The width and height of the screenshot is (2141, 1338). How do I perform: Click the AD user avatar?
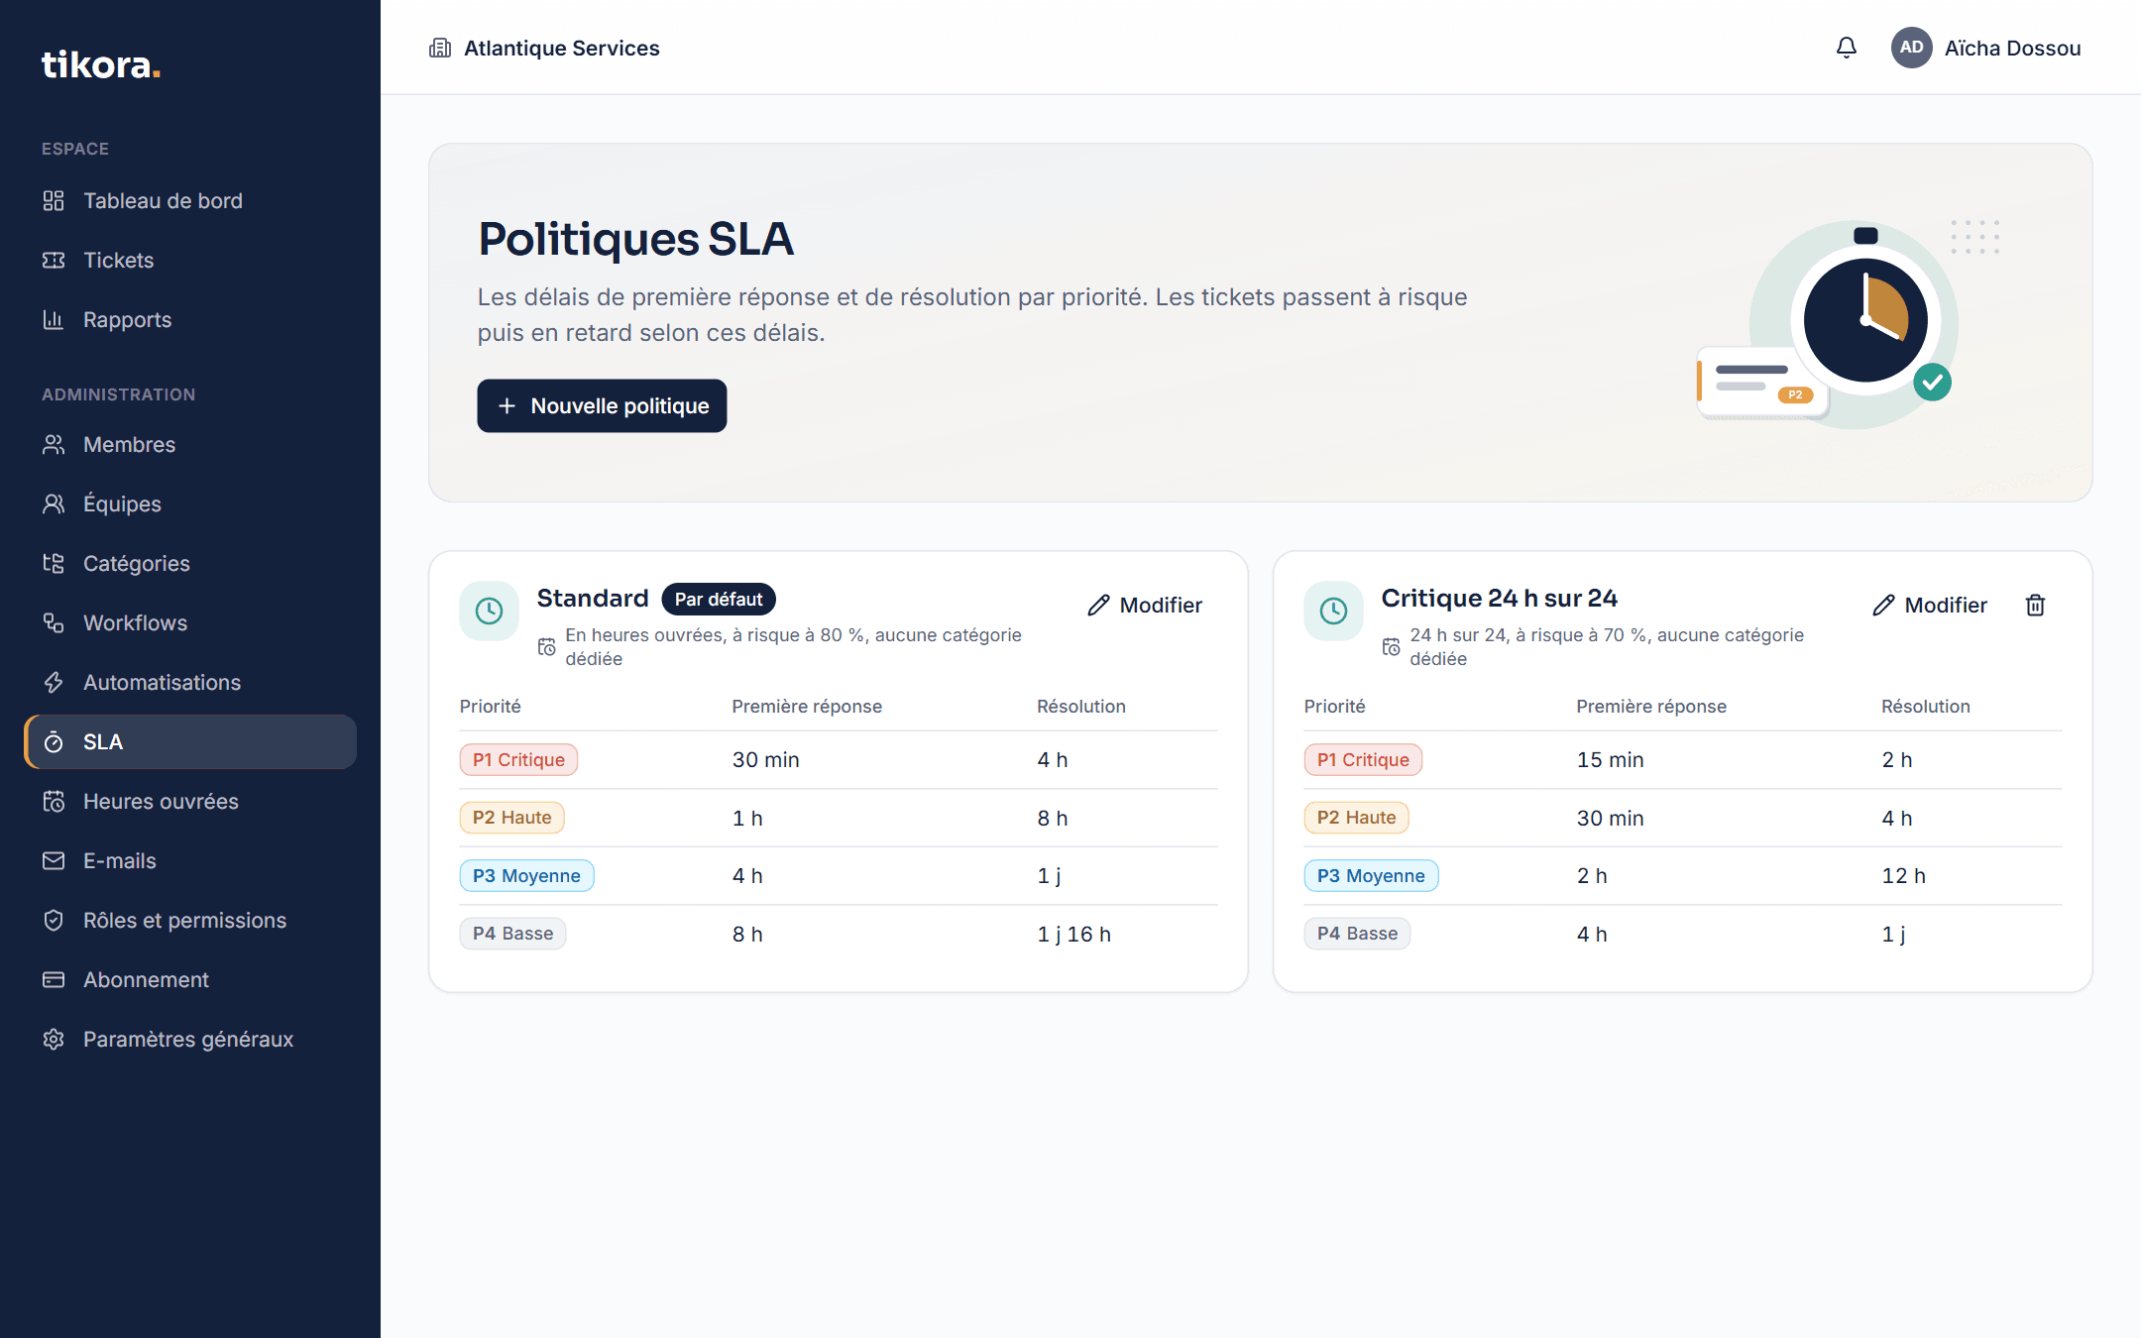tap(1911, 48)
